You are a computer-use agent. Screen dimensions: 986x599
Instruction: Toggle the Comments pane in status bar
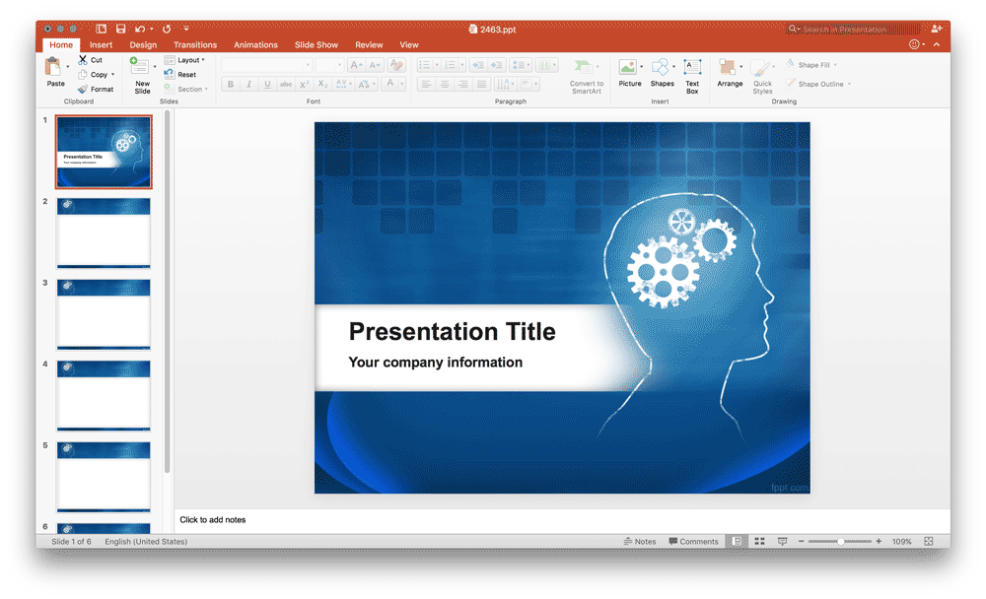pyautogui.click(x=693, y=542)
